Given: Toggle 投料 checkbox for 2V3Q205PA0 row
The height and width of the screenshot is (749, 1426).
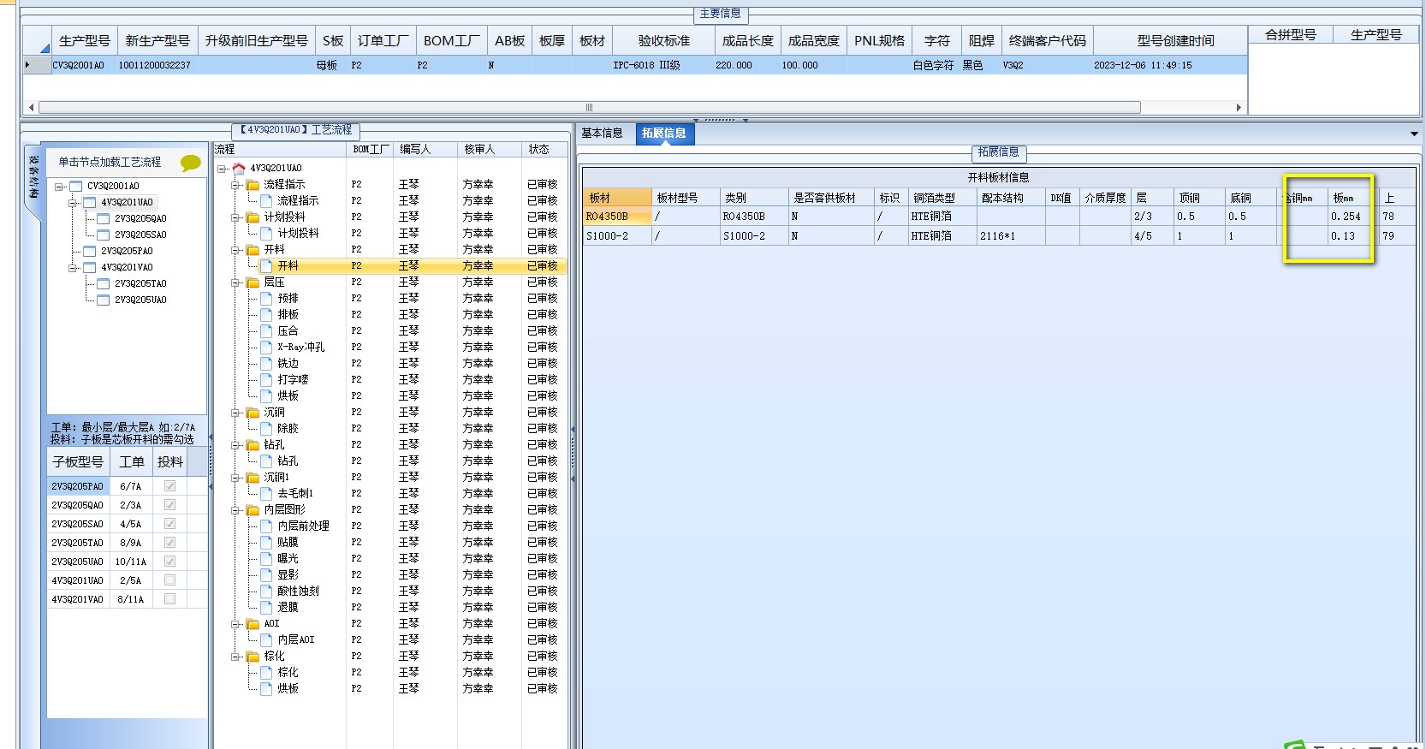Looking at the screenshot, I should pos(169,486).
